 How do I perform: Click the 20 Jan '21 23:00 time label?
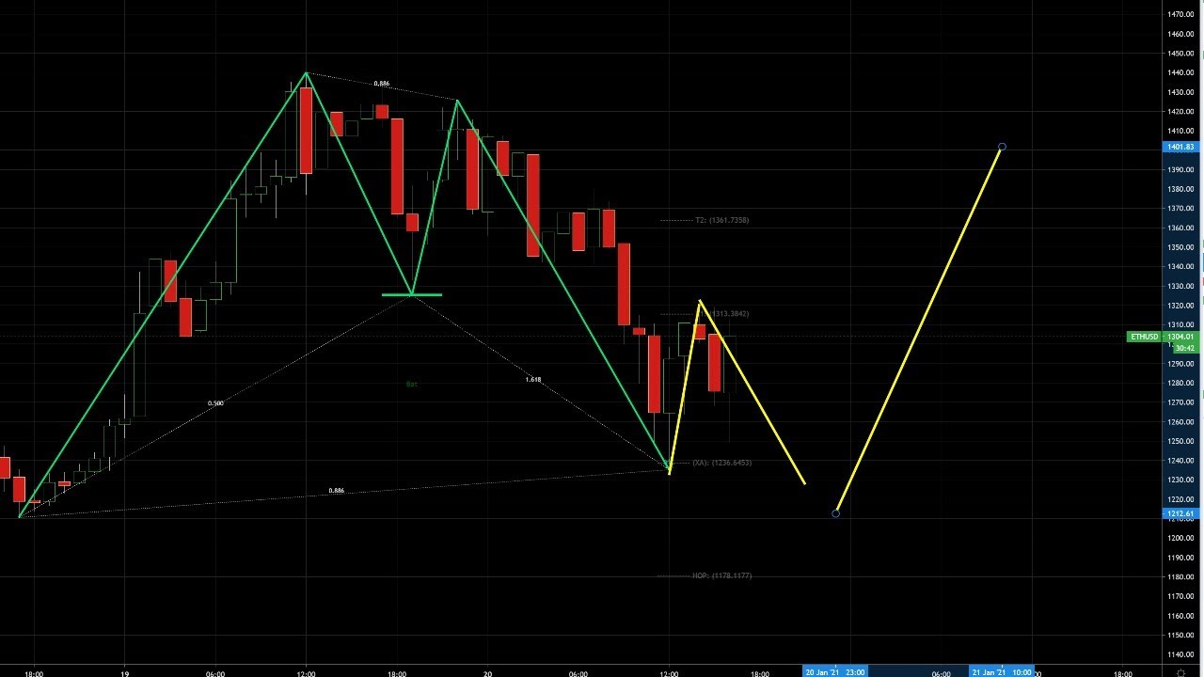tap(835, 672)
